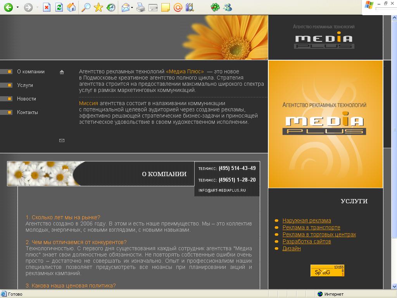
Task: Open the Forward history dropdown arrow
Action: [x=37, y=7]
